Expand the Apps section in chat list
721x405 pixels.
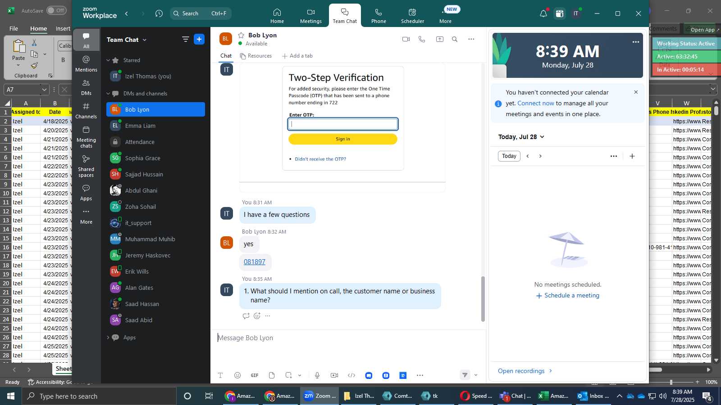(x=108, y=337)
